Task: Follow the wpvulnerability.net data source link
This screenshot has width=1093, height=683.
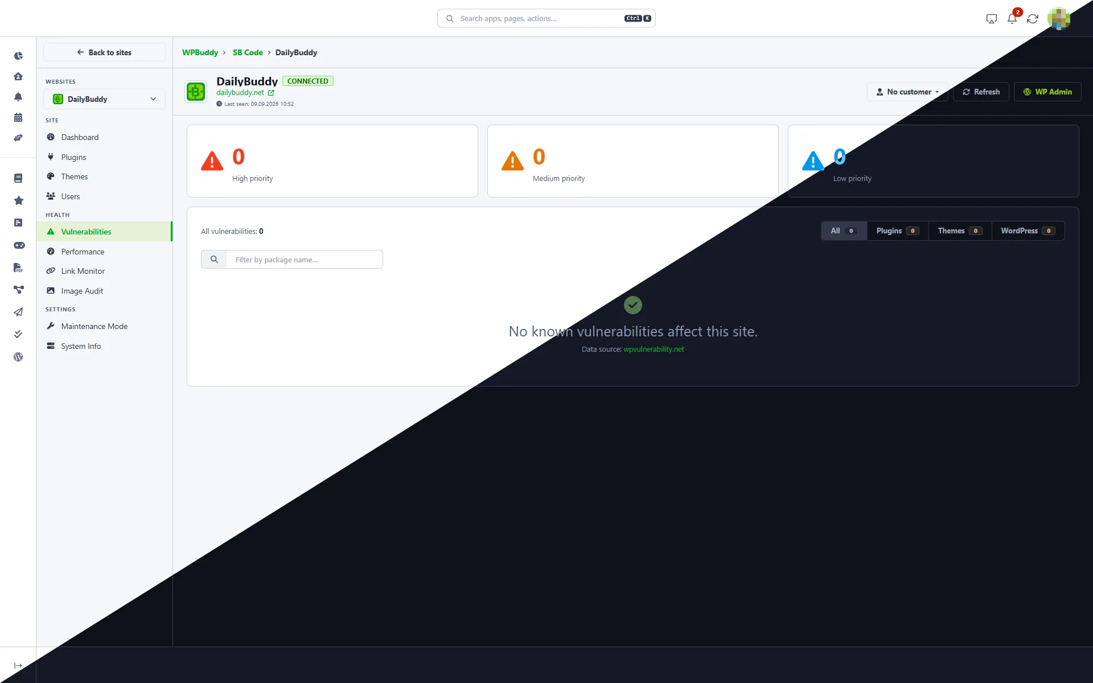Action: (654, 349)
